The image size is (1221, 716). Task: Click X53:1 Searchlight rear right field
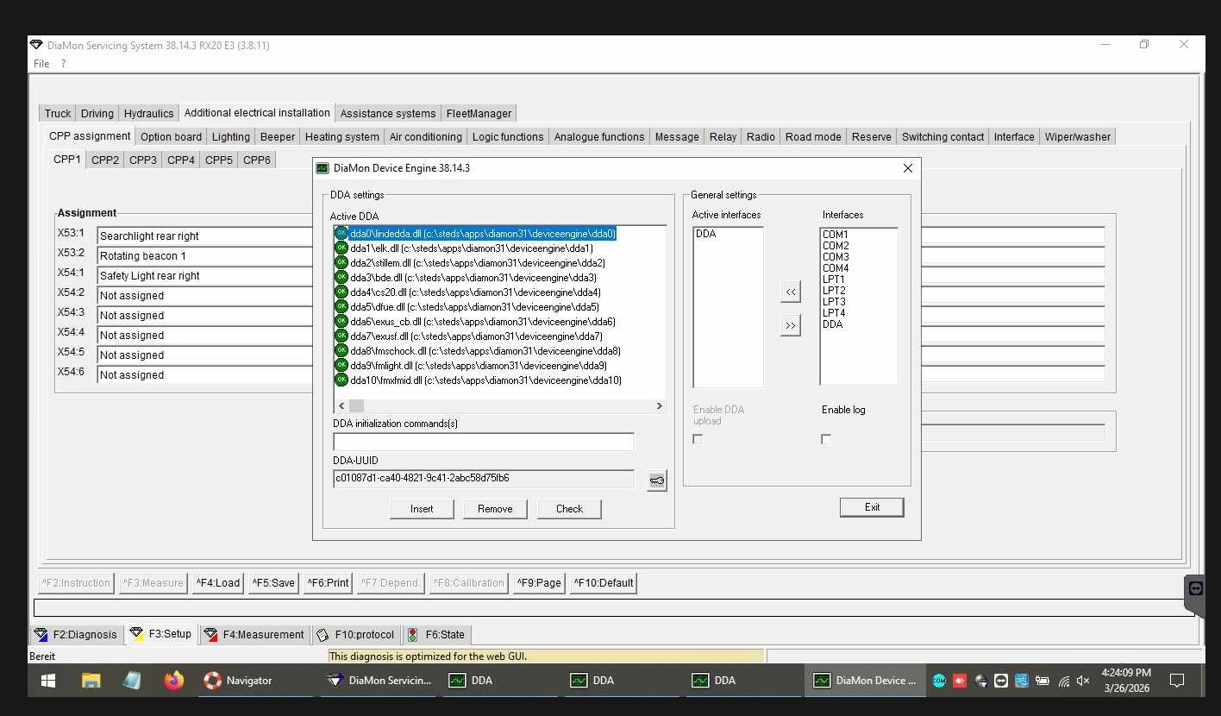(x=205, y=236)
